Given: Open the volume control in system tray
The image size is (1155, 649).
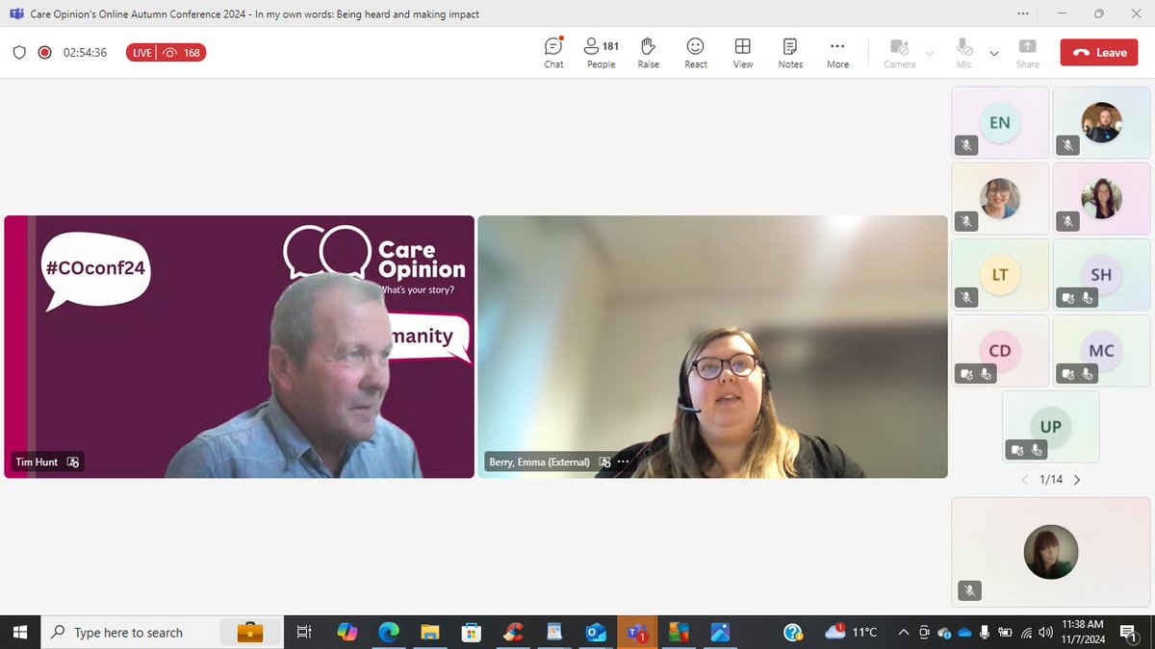Looking at the screenshot, I should coord(1046,632).
